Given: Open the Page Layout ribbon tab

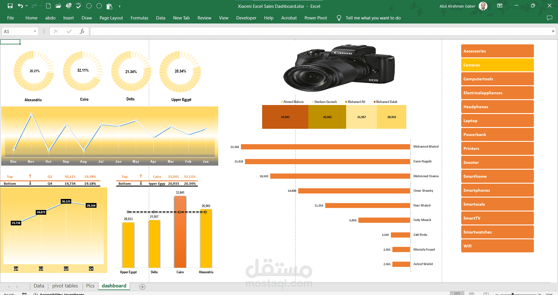Looking at the screenshot, I should point(111,18).
